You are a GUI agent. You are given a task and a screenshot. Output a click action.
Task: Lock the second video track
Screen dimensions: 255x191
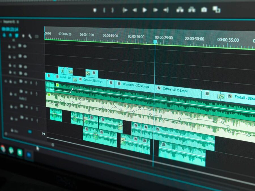coord(10,57)
